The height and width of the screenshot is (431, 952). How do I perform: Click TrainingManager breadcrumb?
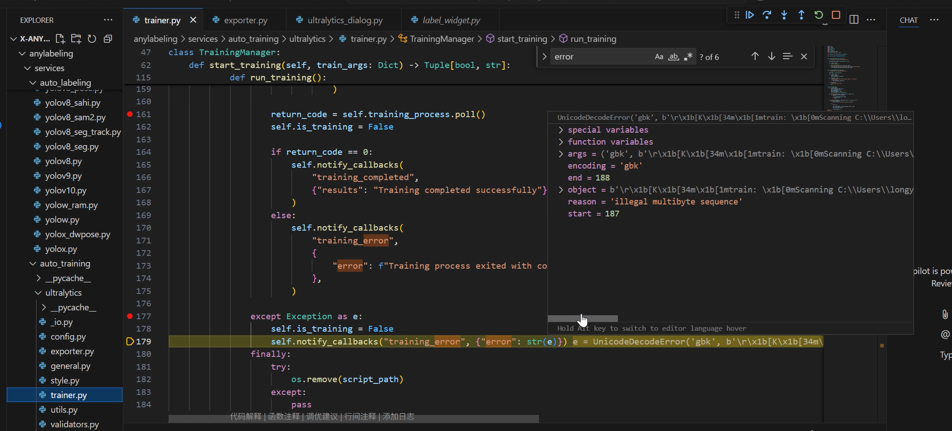coord(442,39)
